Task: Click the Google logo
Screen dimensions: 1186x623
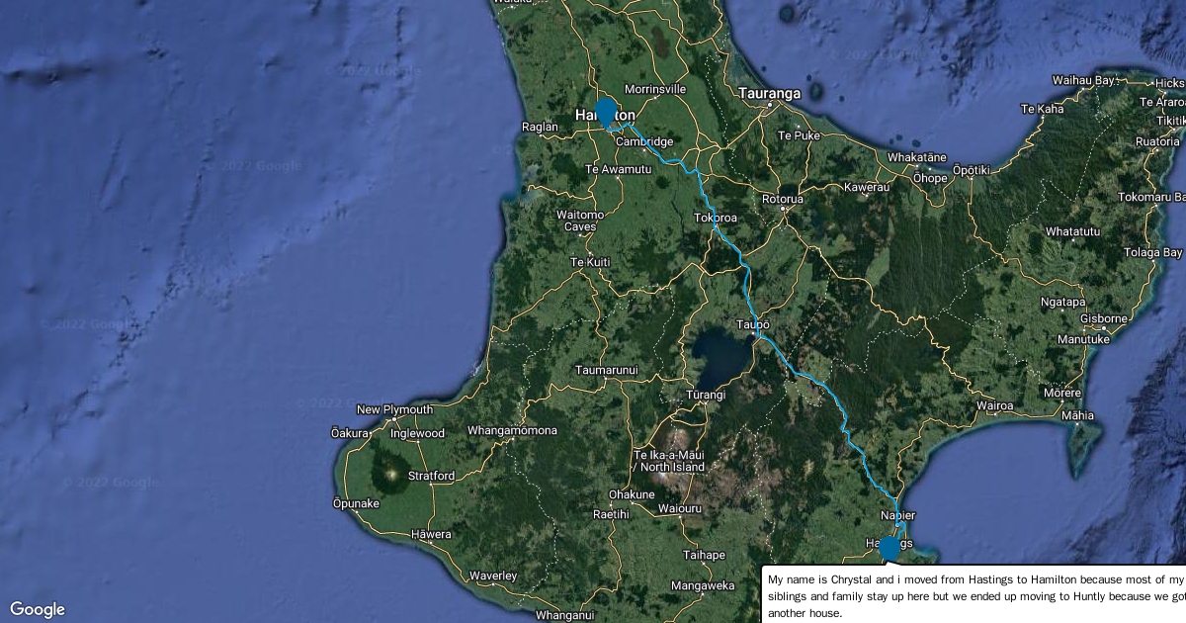Action: 38,609
